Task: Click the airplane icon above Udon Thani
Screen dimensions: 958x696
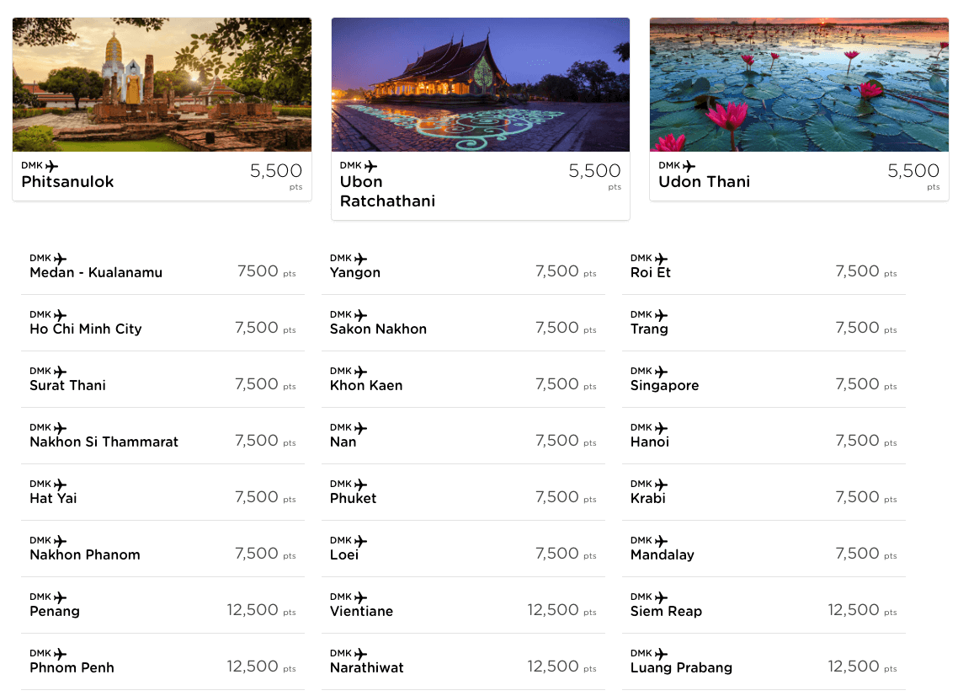Action: pyautogui.click(x=689, y=166)
